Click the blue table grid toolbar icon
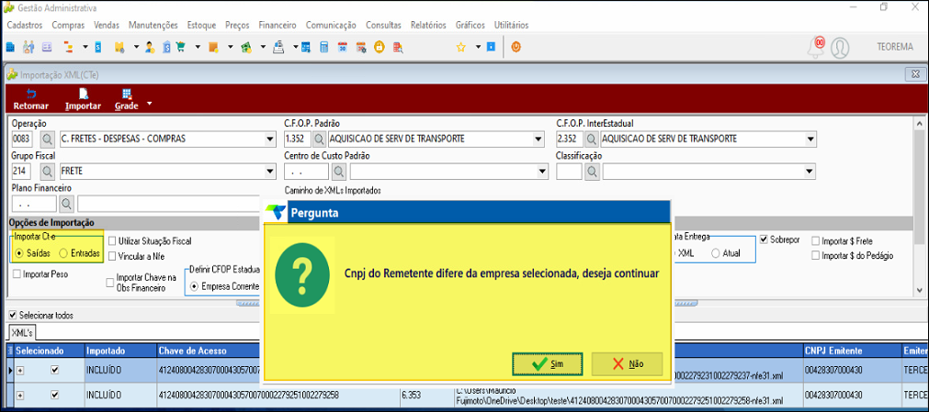This screenshot has width=929, height=412. 306,48
